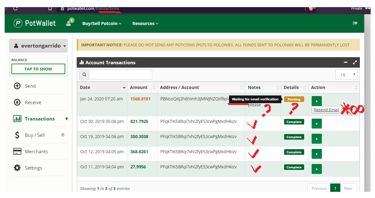Viewport: 375px width, 198px height.
Task: Sort table by Notes column
Action: point(263,87)
